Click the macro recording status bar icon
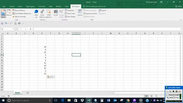The height and width of the screenshot is (103, 183). click(x=9, y=96)
